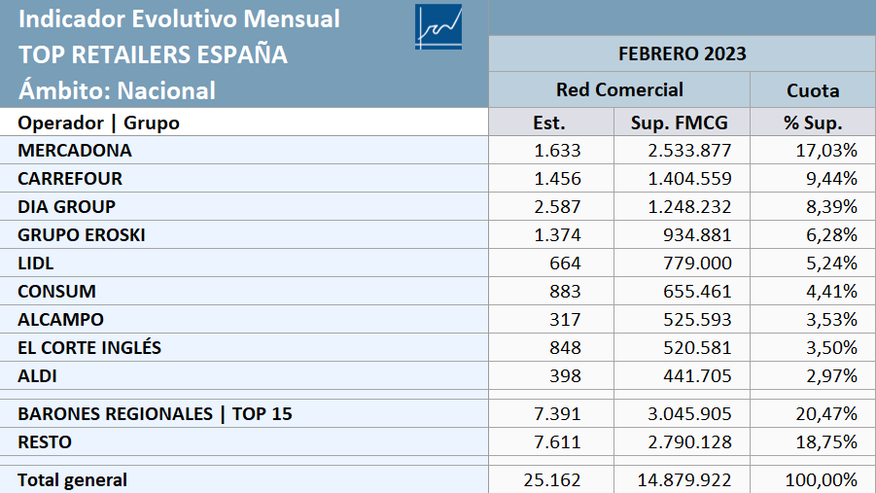Click BARONES REGIONALES | TOP 15 row

click(438, 413)
